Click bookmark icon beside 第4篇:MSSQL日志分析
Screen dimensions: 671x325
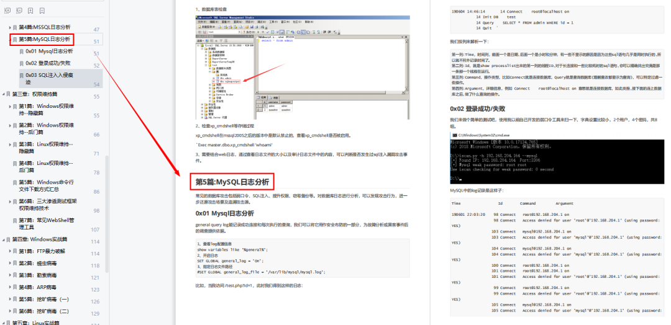point(15,27)
